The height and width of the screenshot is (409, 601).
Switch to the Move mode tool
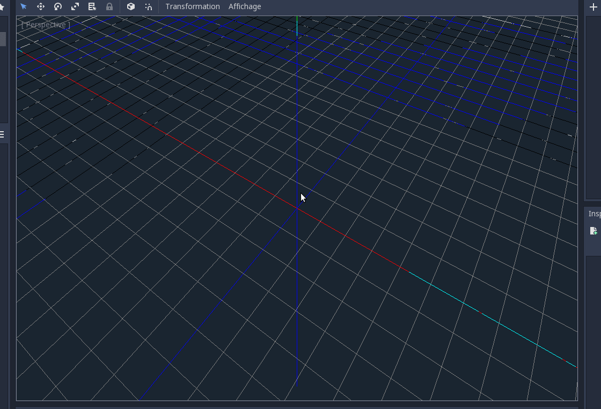pos(41,6)
